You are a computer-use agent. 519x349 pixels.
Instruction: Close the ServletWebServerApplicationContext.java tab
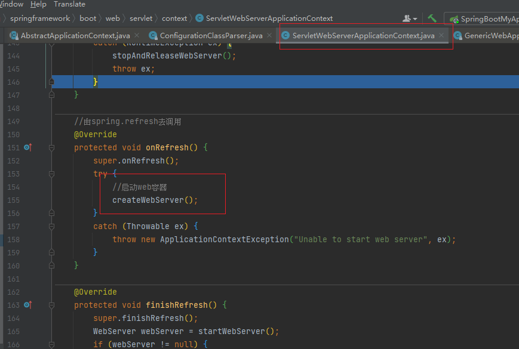click(x=442, y=36)
